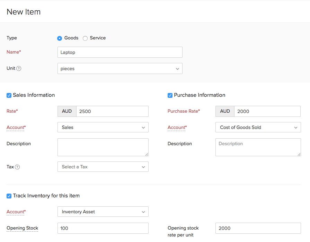Click the purchase Description text area
Screen dimensions: 310x242
tap(258, 147)
